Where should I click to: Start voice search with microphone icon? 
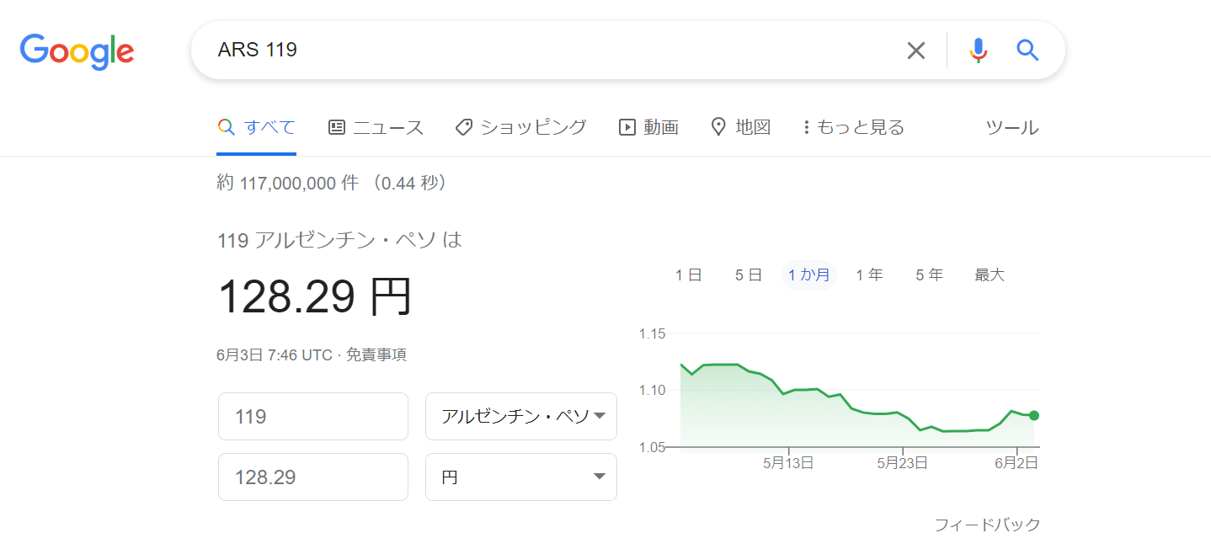[x=978, y=51]
